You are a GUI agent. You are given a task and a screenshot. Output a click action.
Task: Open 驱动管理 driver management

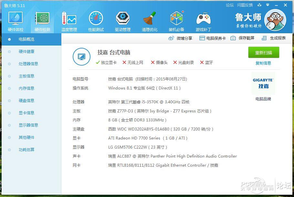(123, 21)
